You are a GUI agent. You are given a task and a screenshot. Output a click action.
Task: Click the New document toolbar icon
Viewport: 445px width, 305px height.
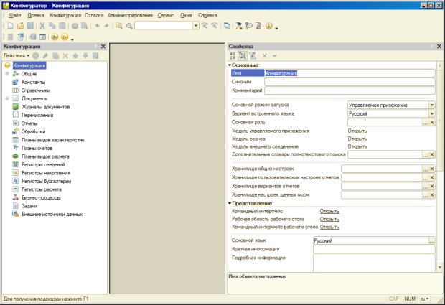click(11, 25)
